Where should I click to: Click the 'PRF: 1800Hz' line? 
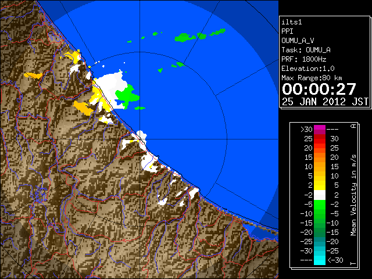[304, 59]
